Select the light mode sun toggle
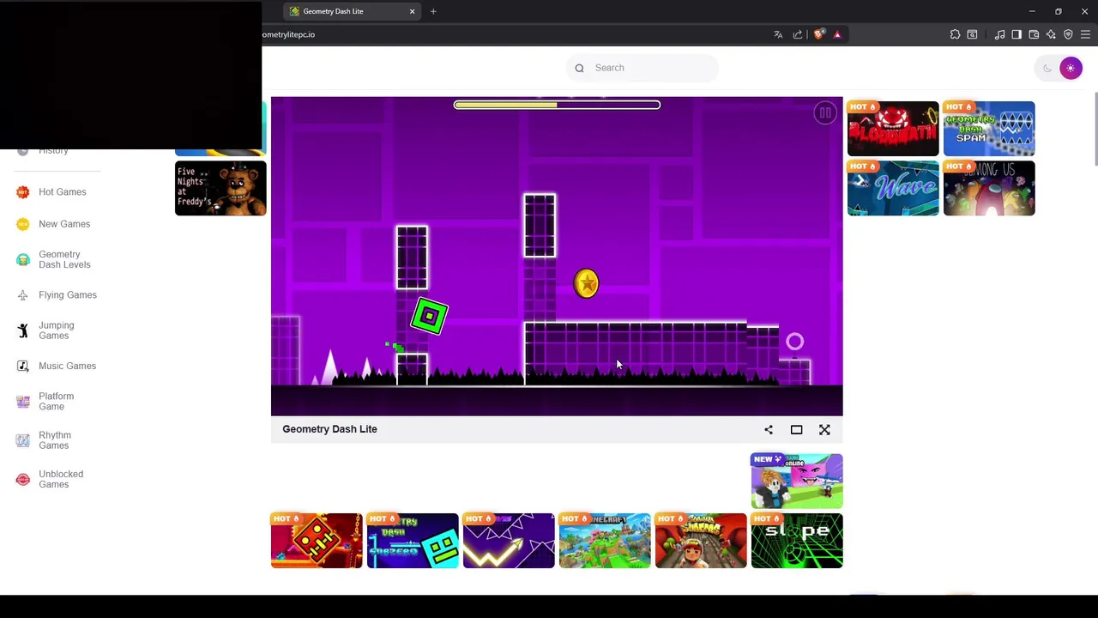Viewport: 1098px width, 618px height. (1071, 68)
